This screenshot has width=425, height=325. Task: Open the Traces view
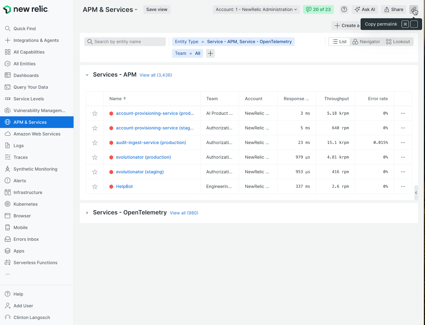point(20,157)
